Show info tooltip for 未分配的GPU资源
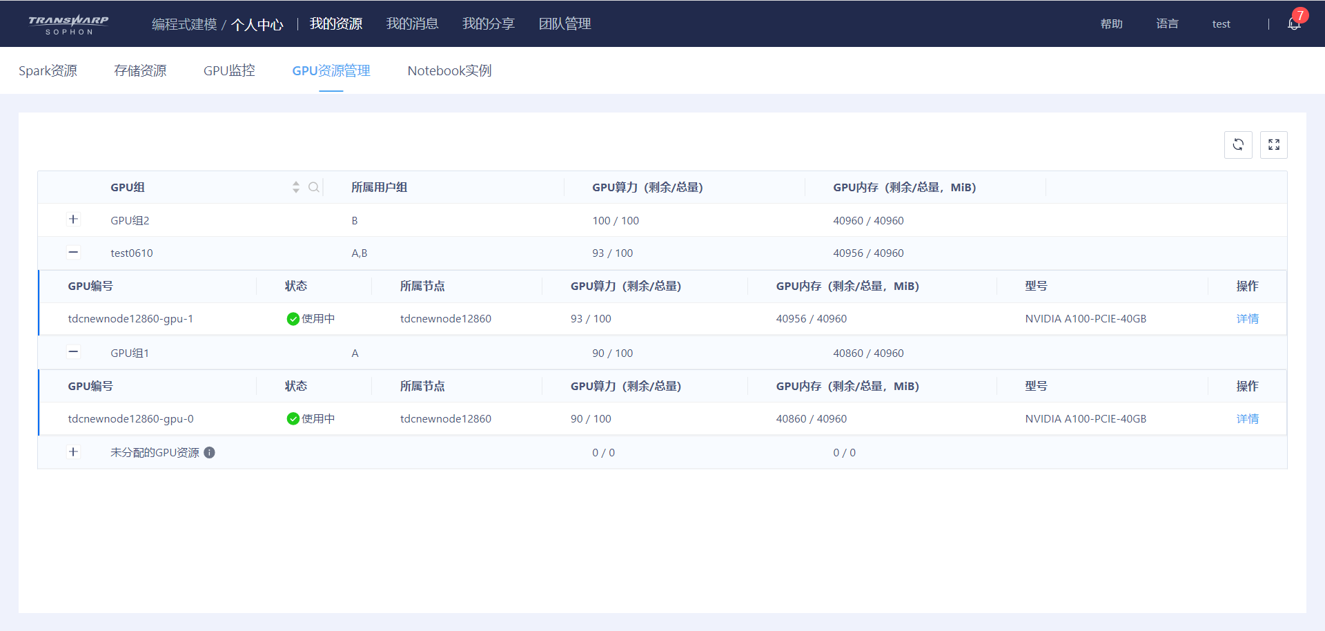 209,452
